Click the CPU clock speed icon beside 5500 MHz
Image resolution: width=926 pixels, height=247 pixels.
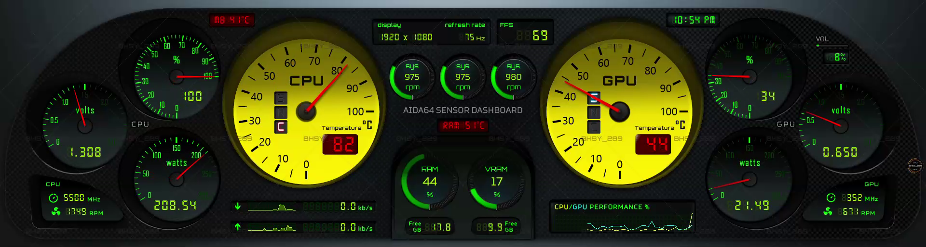[x=53, y=198]
